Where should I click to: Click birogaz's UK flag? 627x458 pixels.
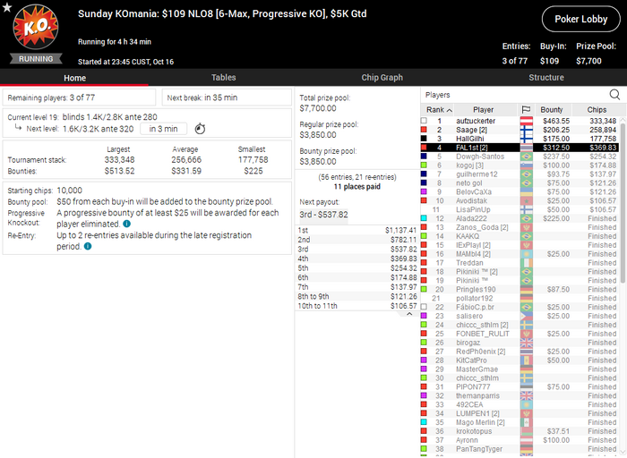click(527, 343)
